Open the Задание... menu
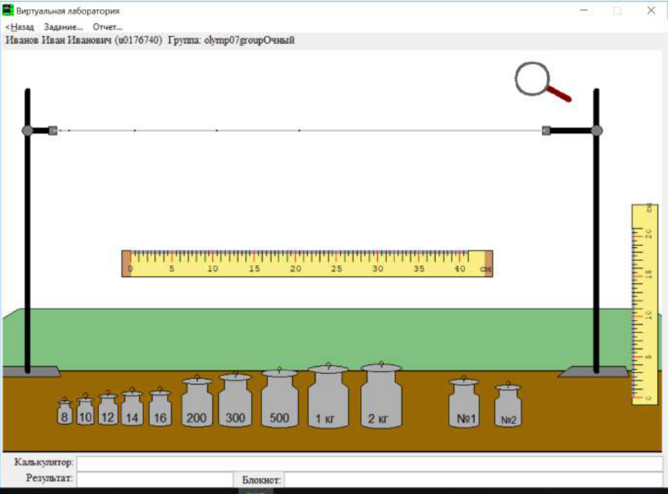The height and width of the screenshot is (494, 668). point(63,27)
